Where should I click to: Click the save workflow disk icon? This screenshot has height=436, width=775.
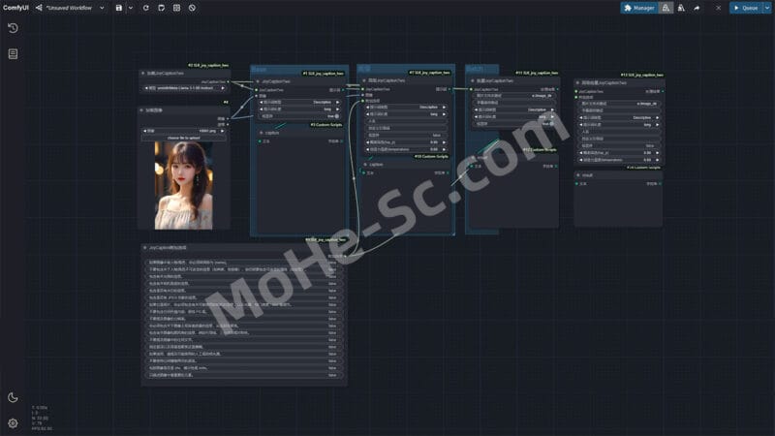(118, 8)
